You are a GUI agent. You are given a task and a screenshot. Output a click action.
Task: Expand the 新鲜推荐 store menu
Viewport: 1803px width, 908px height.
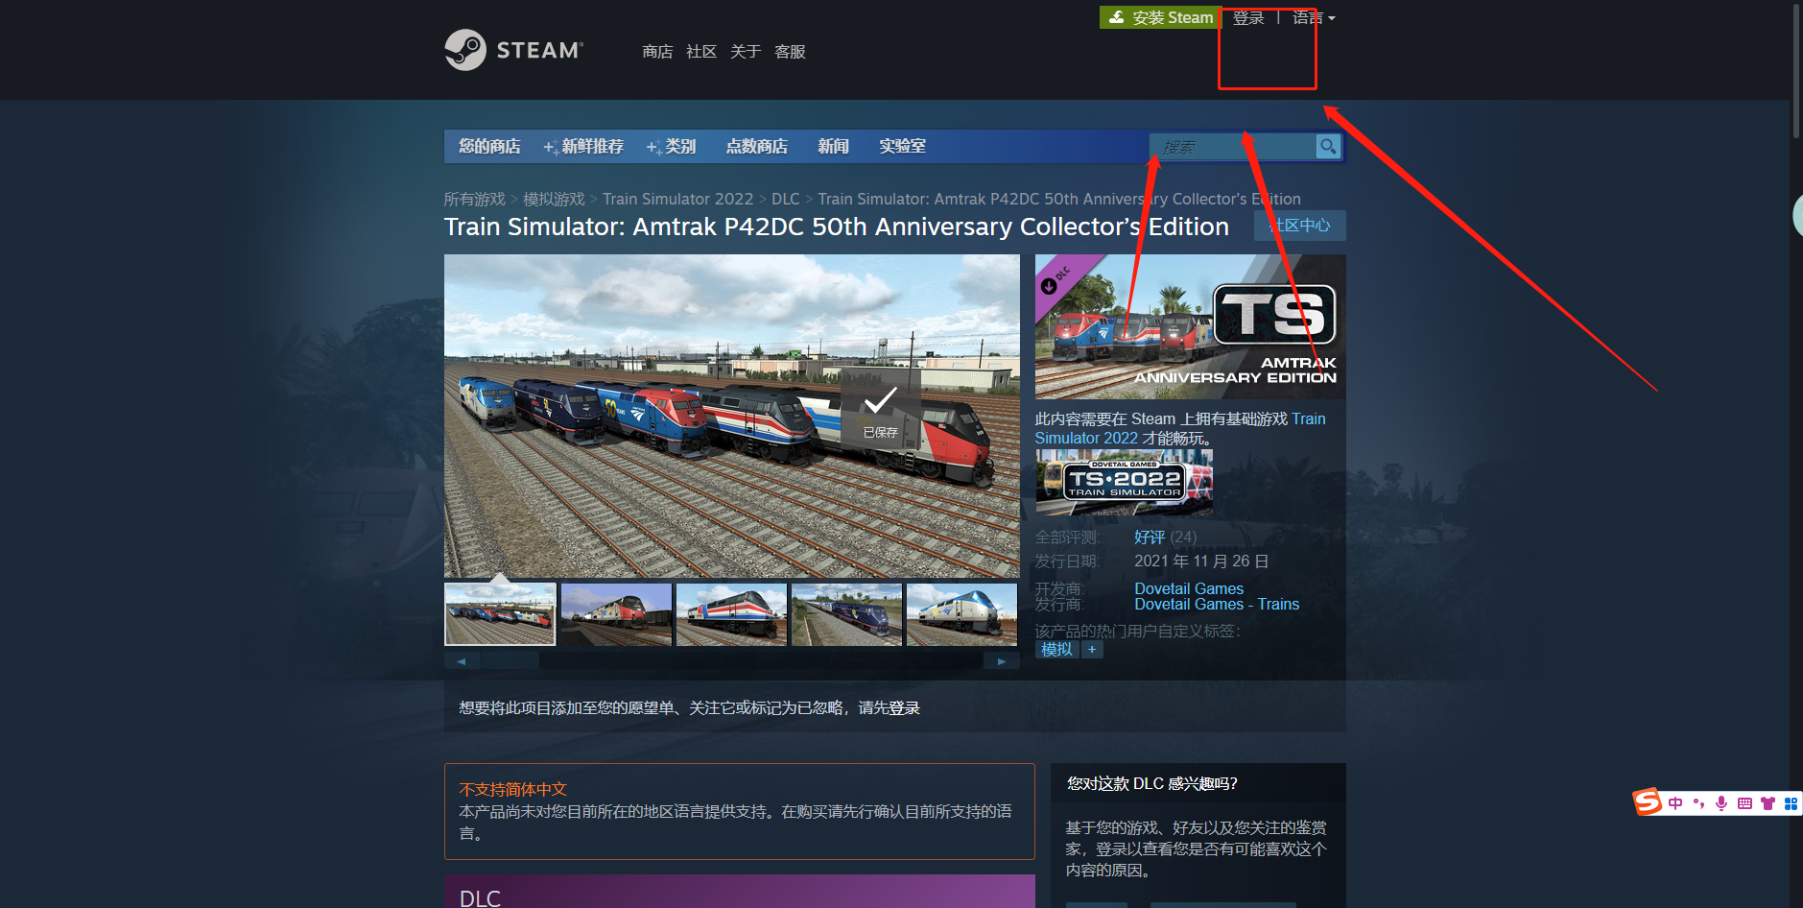point(584,146)
